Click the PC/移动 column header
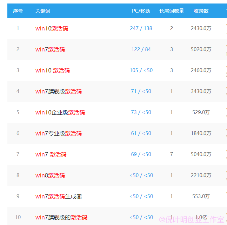This screenshot has height=225, width=227. click(x=141, y=11)
